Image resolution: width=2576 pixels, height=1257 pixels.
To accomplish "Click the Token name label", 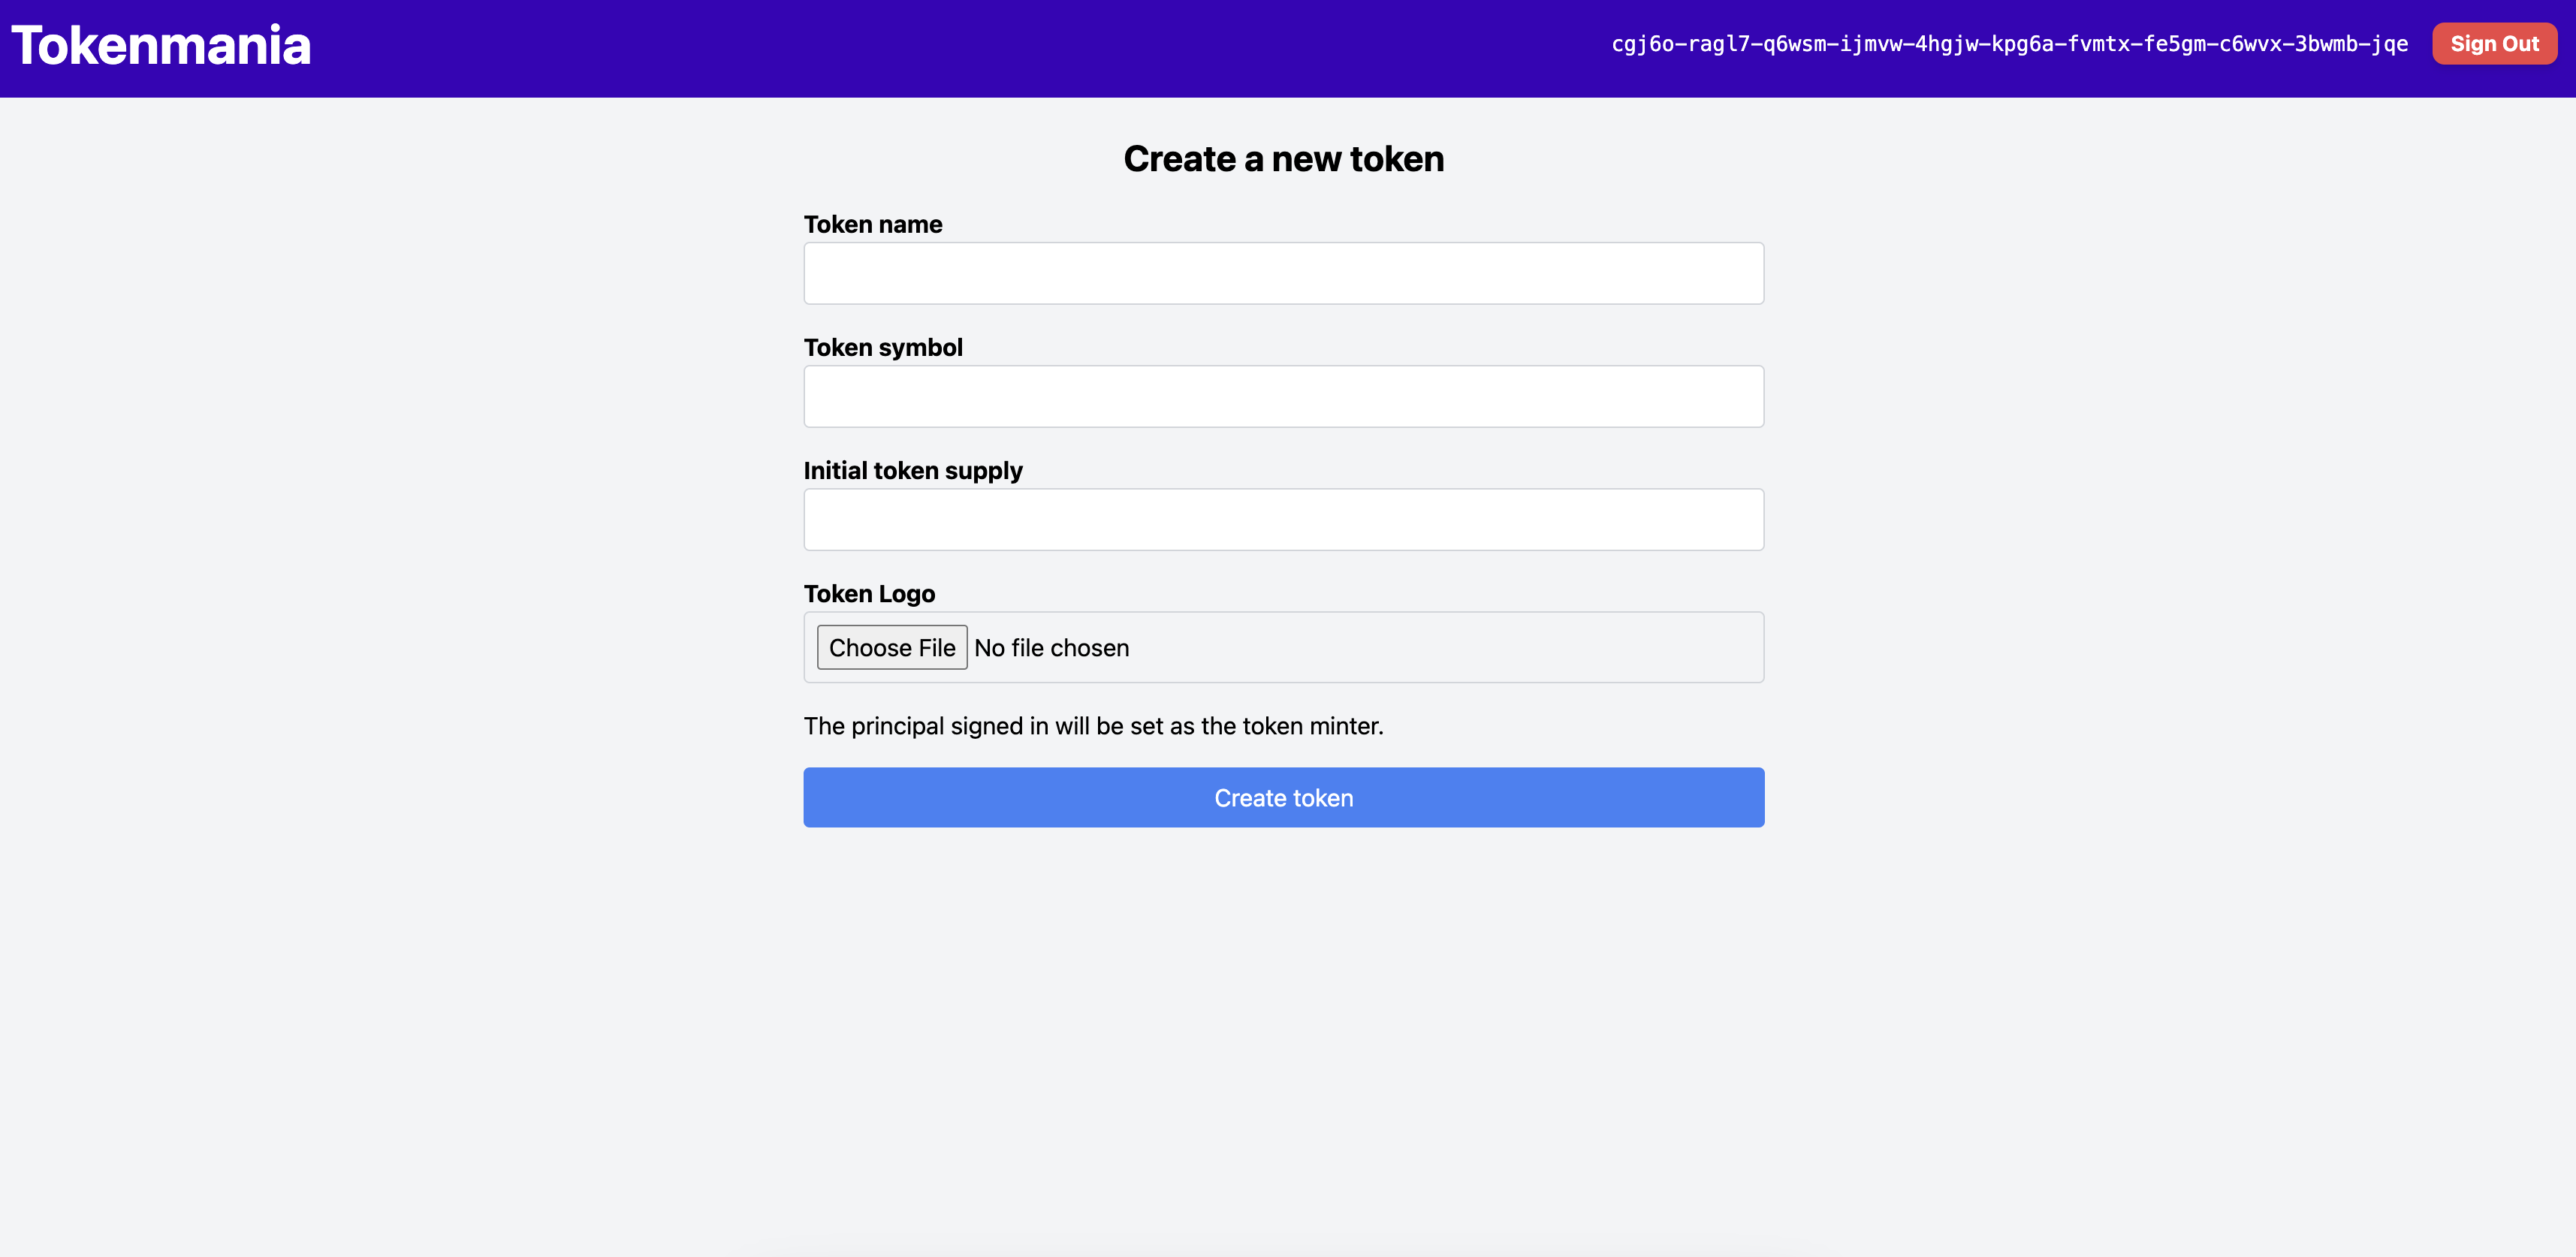I will coord(872,224).
